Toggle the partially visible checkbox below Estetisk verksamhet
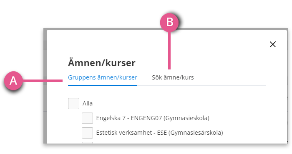The width and height of the screenshot is (292, 154). point(87,143)
